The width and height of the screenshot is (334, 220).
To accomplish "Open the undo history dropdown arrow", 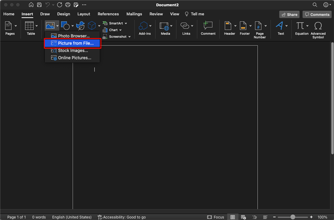I will [53, 5].
